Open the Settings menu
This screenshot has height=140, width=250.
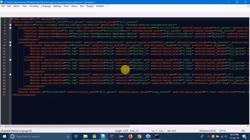point(57,6)
